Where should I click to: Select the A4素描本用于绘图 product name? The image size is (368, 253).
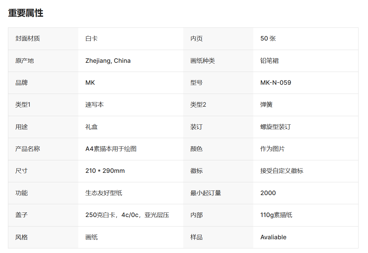tap(111, 149)
